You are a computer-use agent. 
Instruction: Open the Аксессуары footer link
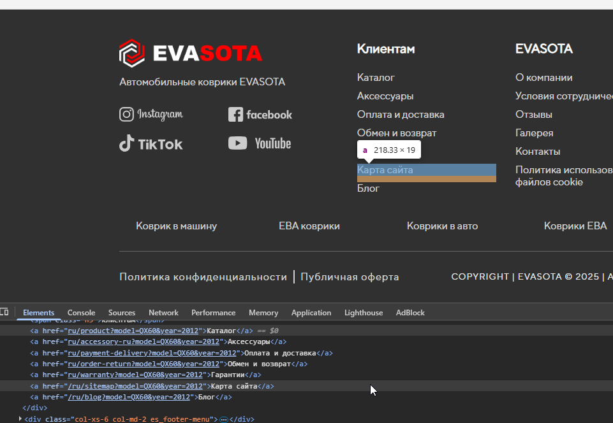pos(385,96)
